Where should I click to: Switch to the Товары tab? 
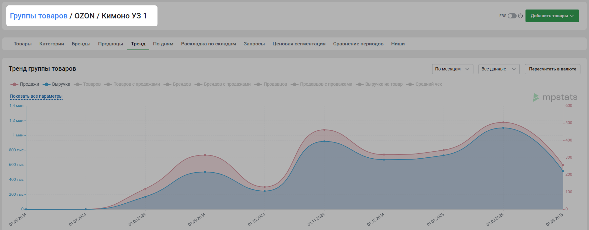[x=23, y=44]
